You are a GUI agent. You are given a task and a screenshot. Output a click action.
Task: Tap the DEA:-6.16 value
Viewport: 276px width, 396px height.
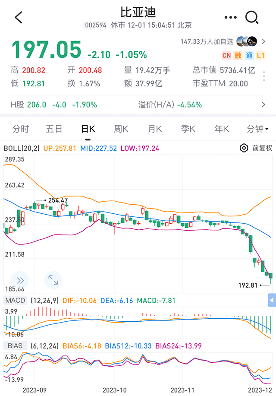point(116,301)
